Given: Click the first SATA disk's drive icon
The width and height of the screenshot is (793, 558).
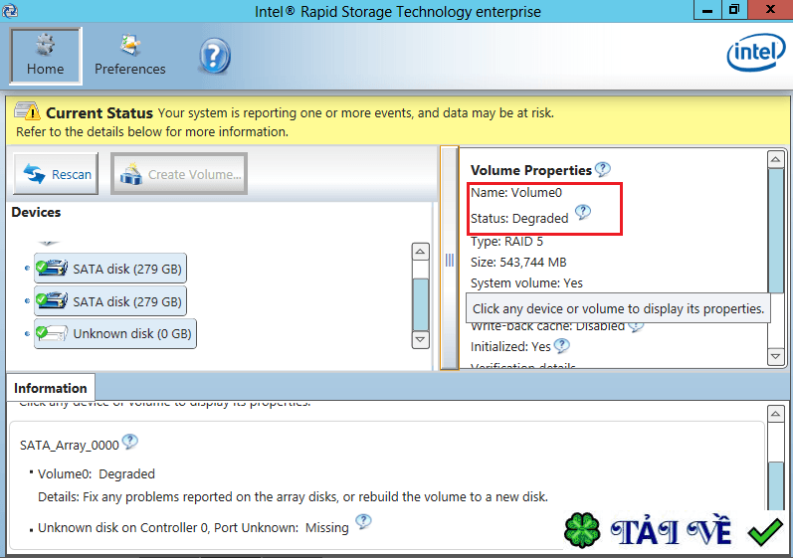Looking at the screenshot, I should pos(52,268).
